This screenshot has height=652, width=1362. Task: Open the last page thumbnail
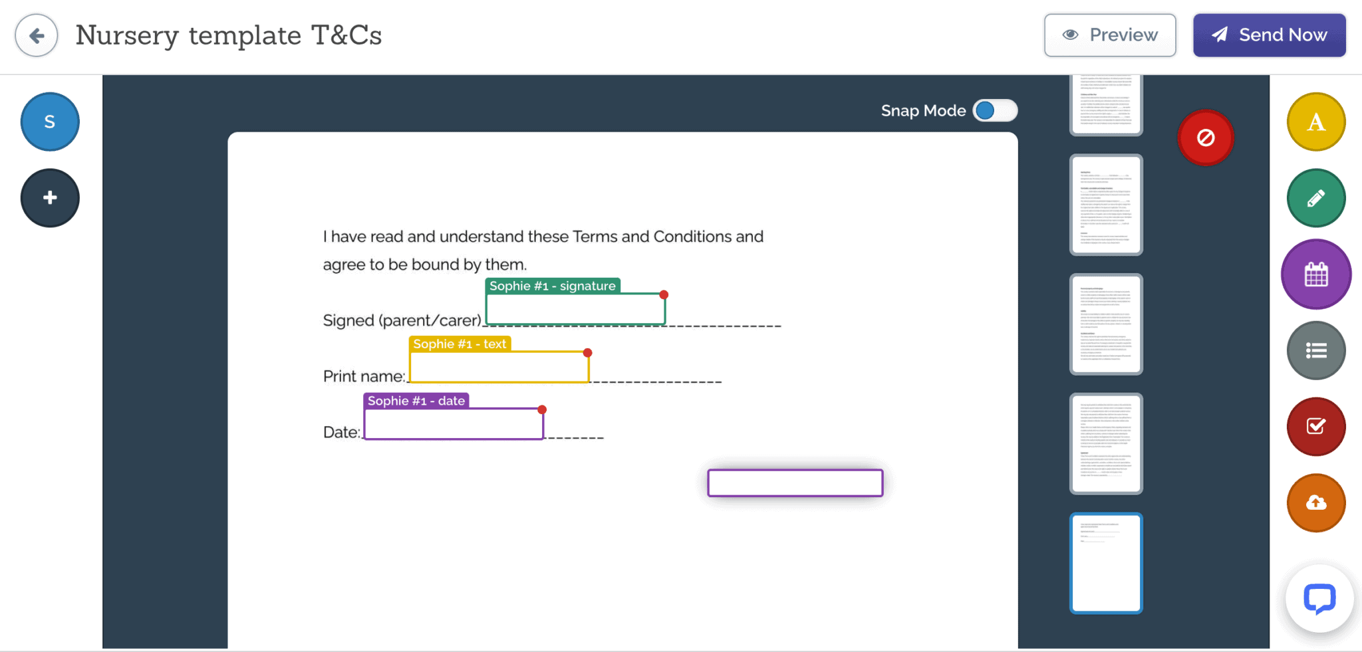tap(1106, 563)
